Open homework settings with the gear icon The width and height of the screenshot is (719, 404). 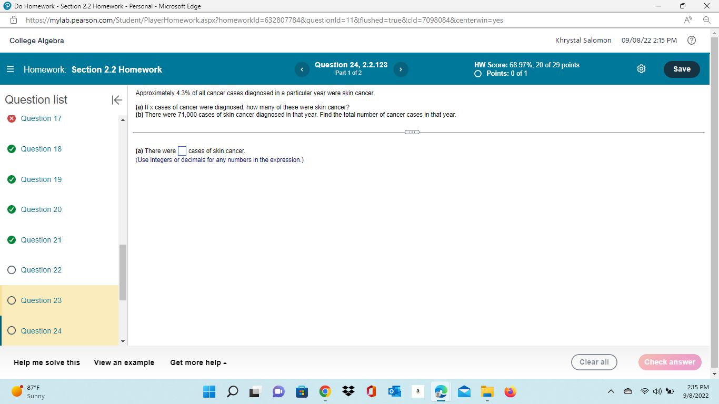(x=641, y=69)
